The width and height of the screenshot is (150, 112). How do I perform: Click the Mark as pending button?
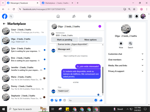(64, 40)
